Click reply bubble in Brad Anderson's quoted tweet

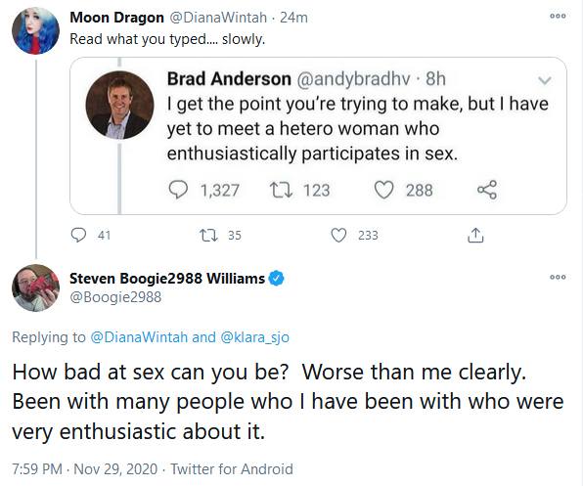tap(178, 190)
